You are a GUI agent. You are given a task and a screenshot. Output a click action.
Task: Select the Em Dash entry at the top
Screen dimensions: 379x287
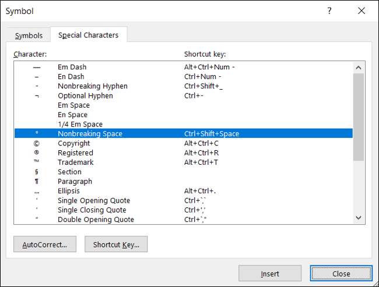pyautogui.click(x=71, y=67)
